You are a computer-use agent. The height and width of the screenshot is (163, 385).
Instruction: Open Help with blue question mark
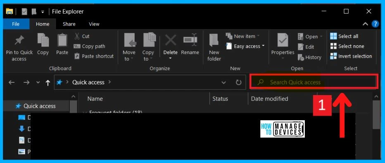point(375,24)
